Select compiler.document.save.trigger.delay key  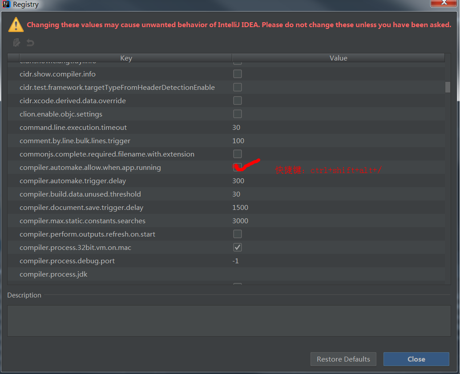(x=81, y=207)
